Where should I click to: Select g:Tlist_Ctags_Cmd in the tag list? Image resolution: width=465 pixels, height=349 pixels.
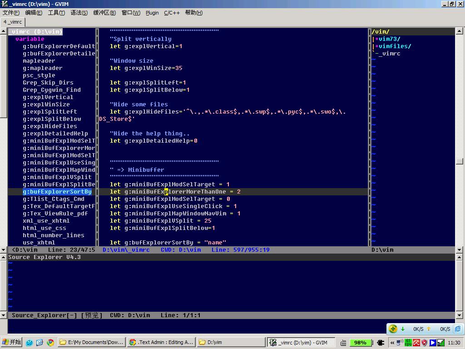tap(54, 199)
